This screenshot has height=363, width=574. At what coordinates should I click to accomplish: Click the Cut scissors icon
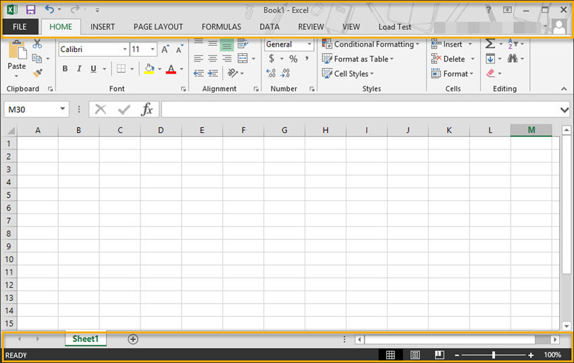click(x=37, y=45)
